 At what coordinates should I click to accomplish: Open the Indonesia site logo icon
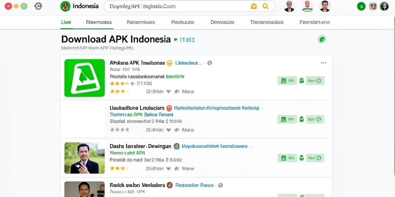[x=65, y=6]
